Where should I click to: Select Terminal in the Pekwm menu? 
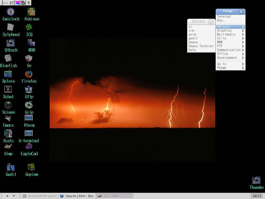click(224, 17)
